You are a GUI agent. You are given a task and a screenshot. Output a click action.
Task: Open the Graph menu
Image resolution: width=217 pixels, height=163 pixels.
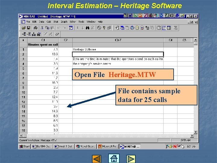pos(64,22)
